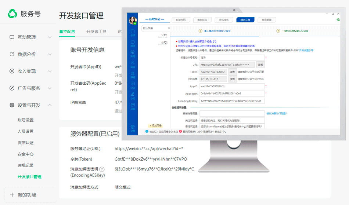Click 复制 button next to Token field

[233, 72]
